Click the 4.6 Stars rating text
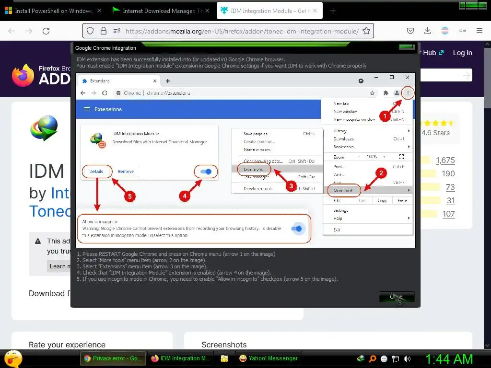Image resolution: width=491 pixels, height=368 pixels. (x=435, y=133)
